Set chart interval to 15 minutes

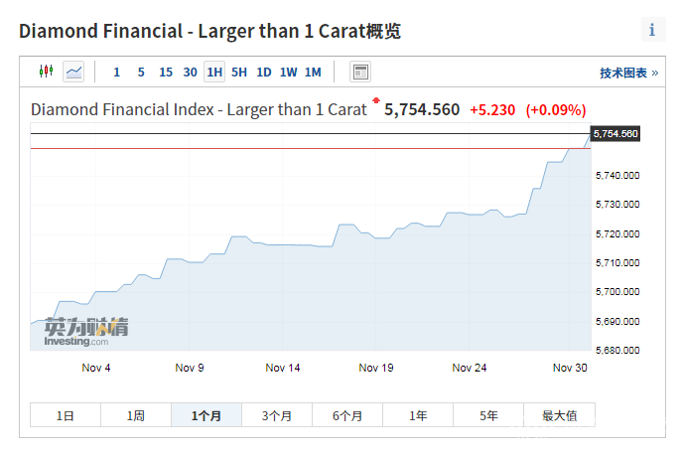click(x=166, y=72)
